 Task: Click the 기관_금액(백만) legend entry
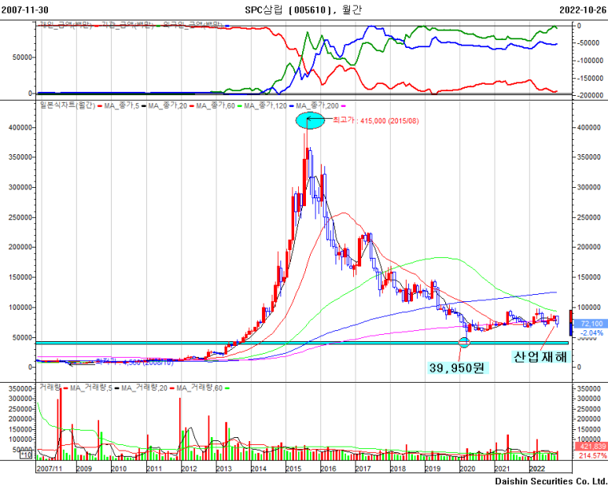[127, 25]
